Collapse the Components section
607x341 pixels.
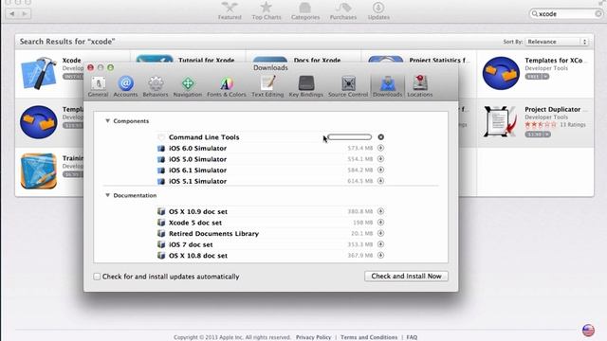(107, 121)
